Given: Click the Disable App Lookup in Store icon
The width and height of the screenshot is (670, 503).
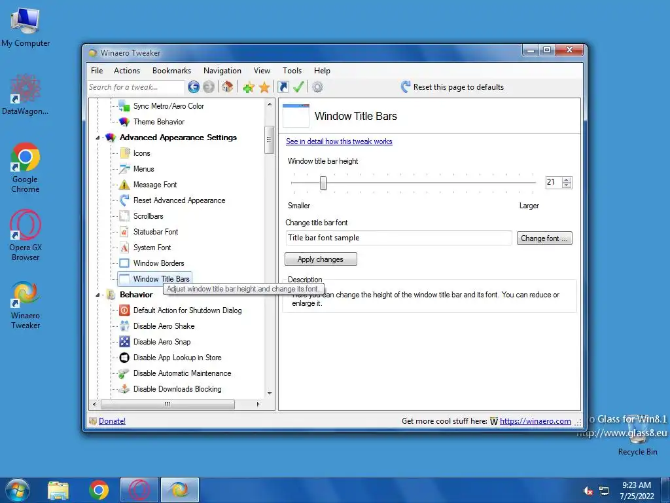Looking at the screenshot, I should click(x=124, y=358).
